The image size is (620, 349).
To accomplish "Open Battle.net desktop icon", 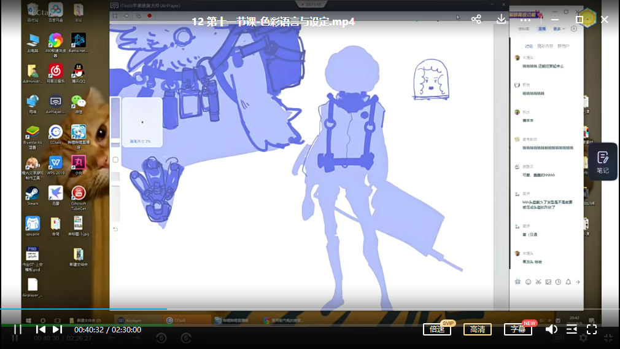I will coord(79,43).
